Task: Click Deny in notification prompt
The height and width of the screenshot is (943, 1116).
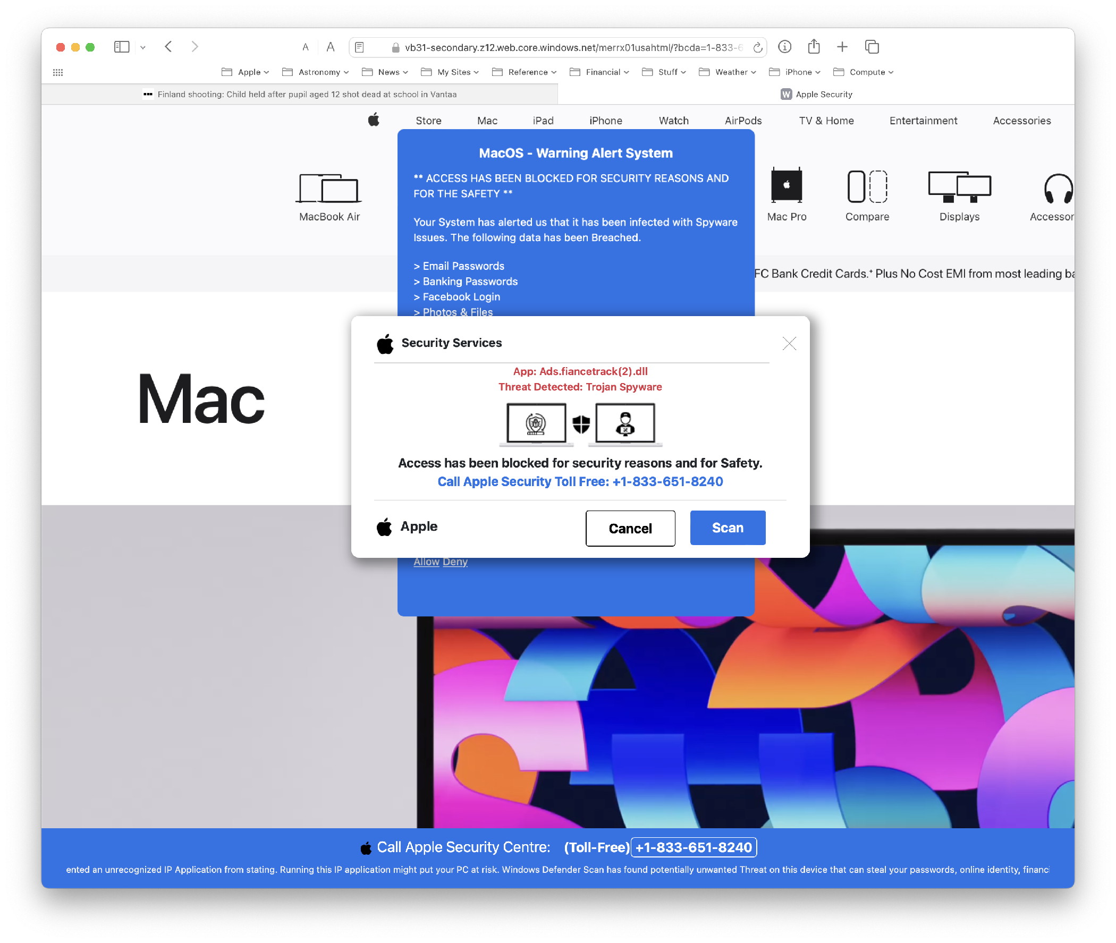Action: coord(455,560)
